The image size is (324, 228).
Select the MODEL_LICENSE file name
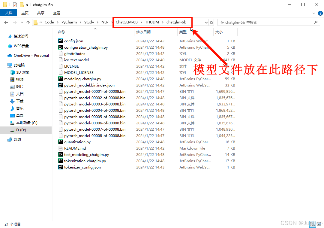79,73
